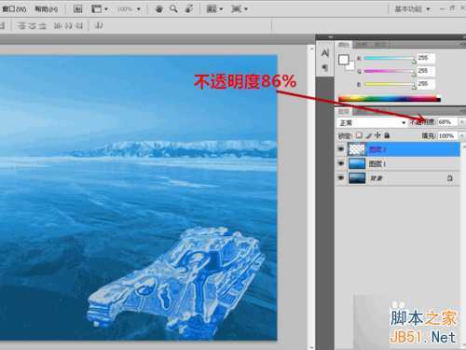Click Distribute Left Edges icon

pos(58,26)
